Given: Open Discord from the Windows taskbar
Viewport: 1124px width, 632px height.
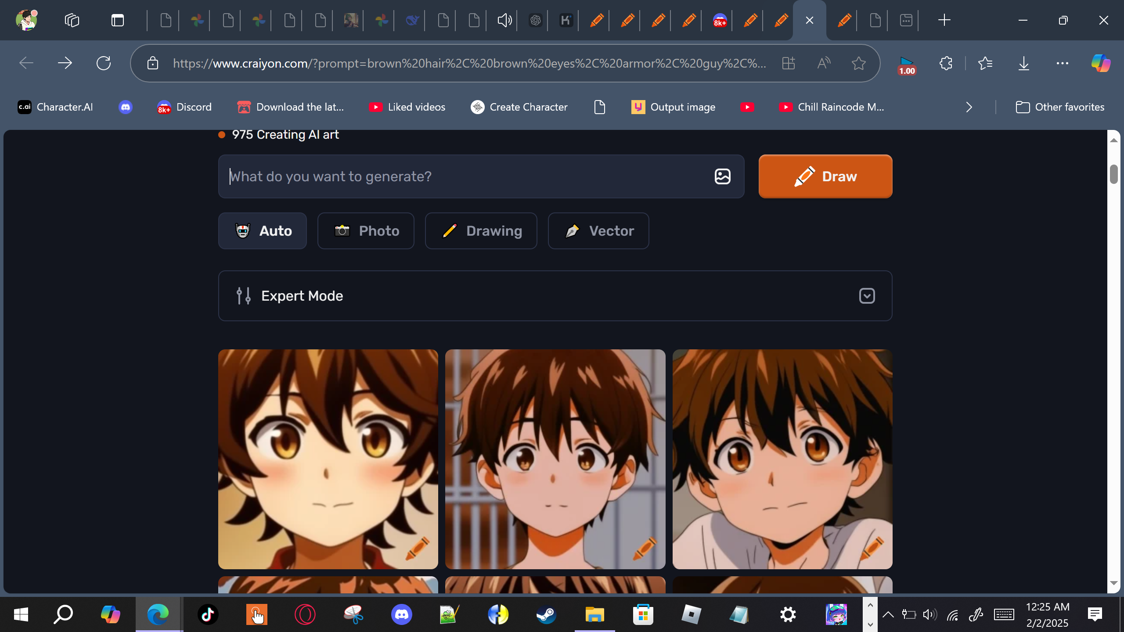Looking at the screenshot, I should [x=401, y=614].
